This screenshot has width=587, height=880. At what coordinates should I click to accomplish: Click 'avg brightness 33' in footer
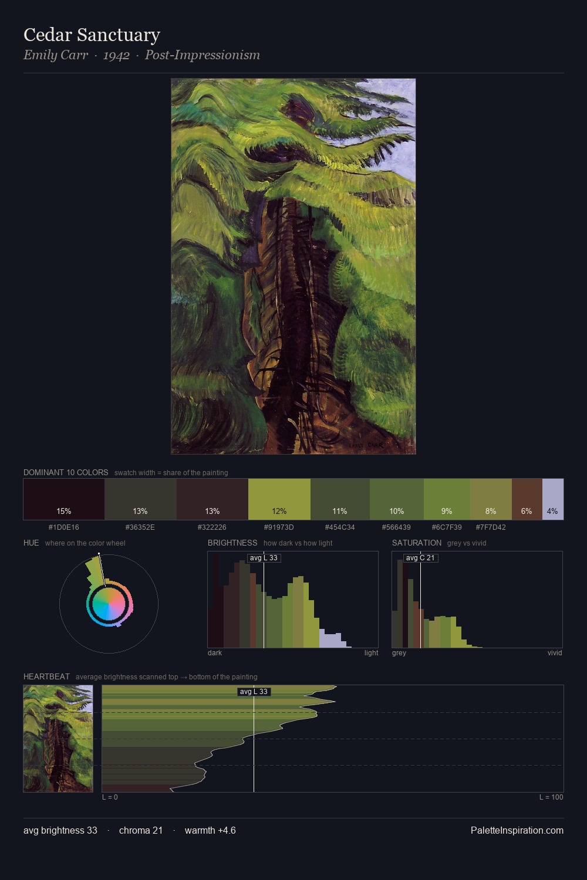(60, 830)
